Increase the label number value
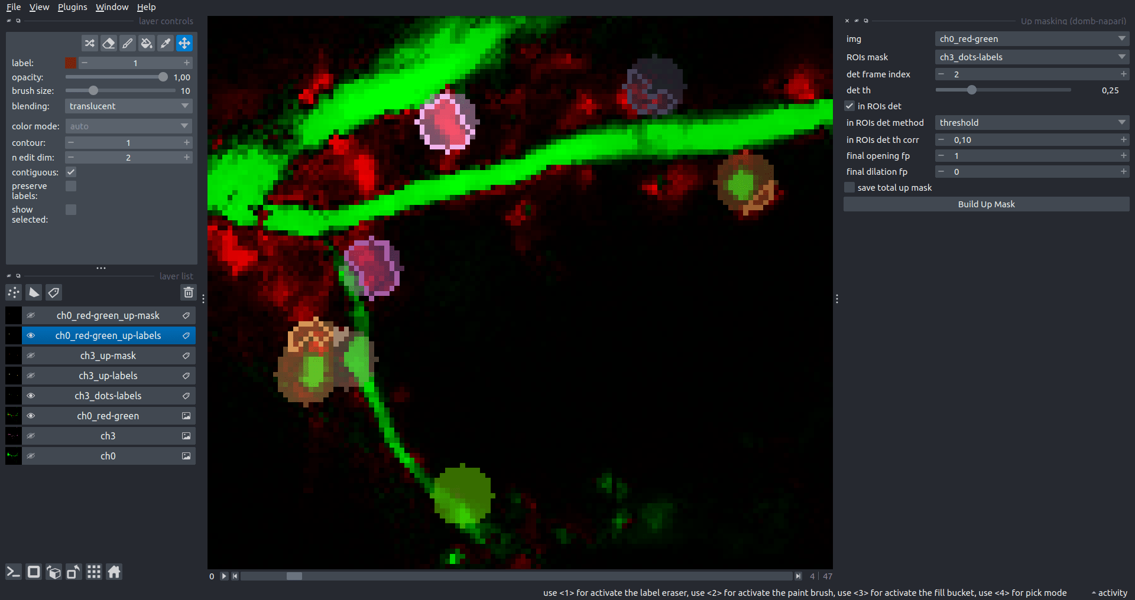 pos(187,63)
